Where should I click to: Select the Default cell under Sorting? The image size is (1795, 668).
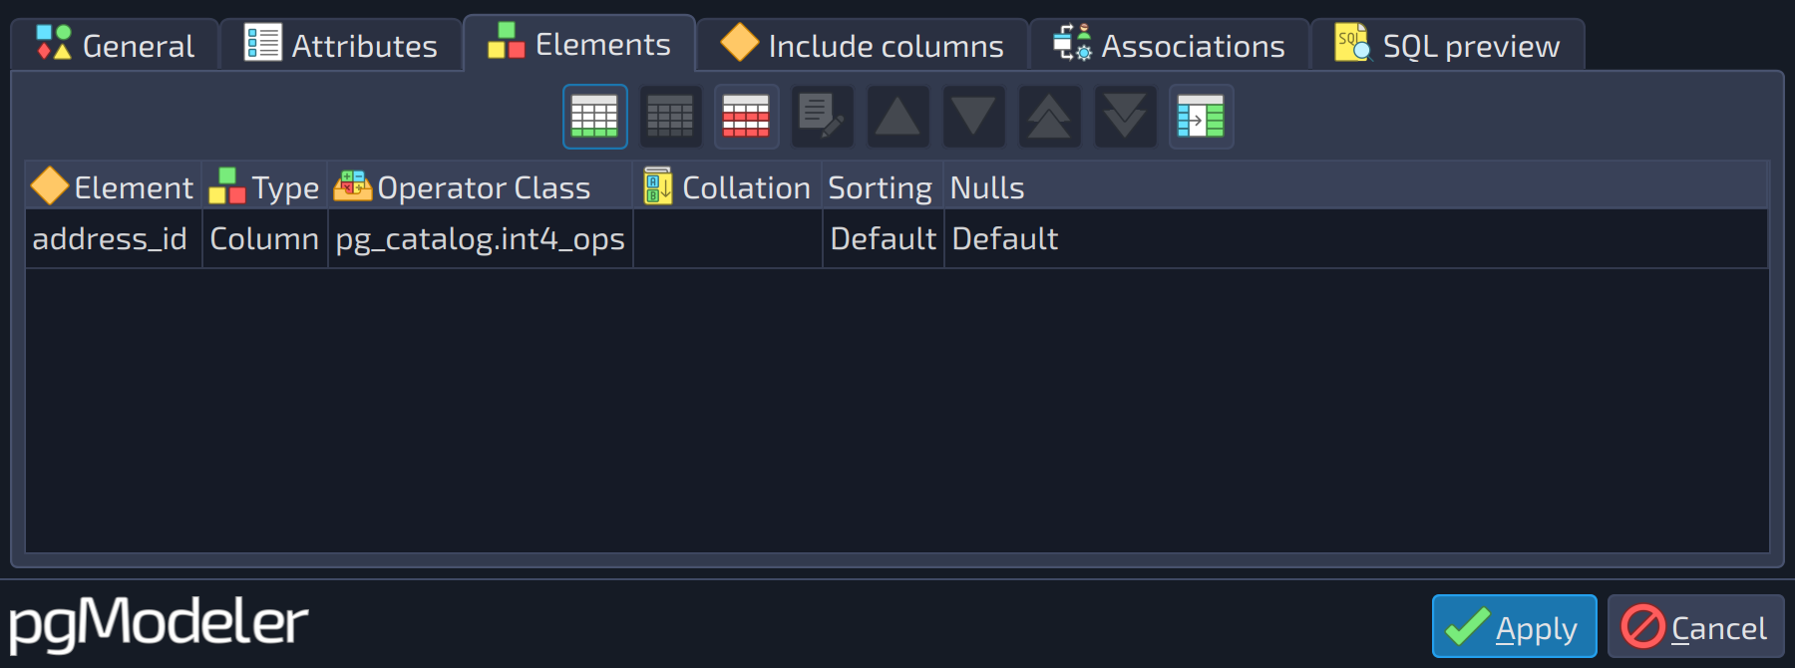883,239
